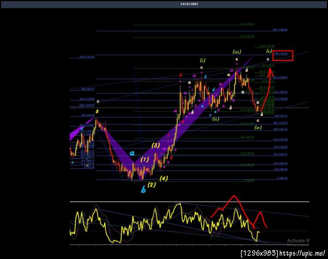Click the green "(iii)" wave label
This screenshot has width=328, height=259.
[x=237, y=51]
